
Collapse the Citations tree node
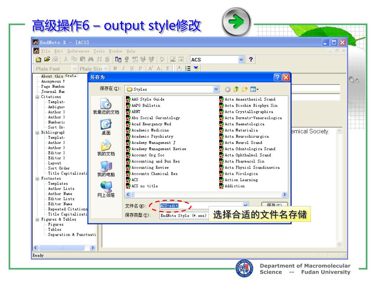[37, 97]
